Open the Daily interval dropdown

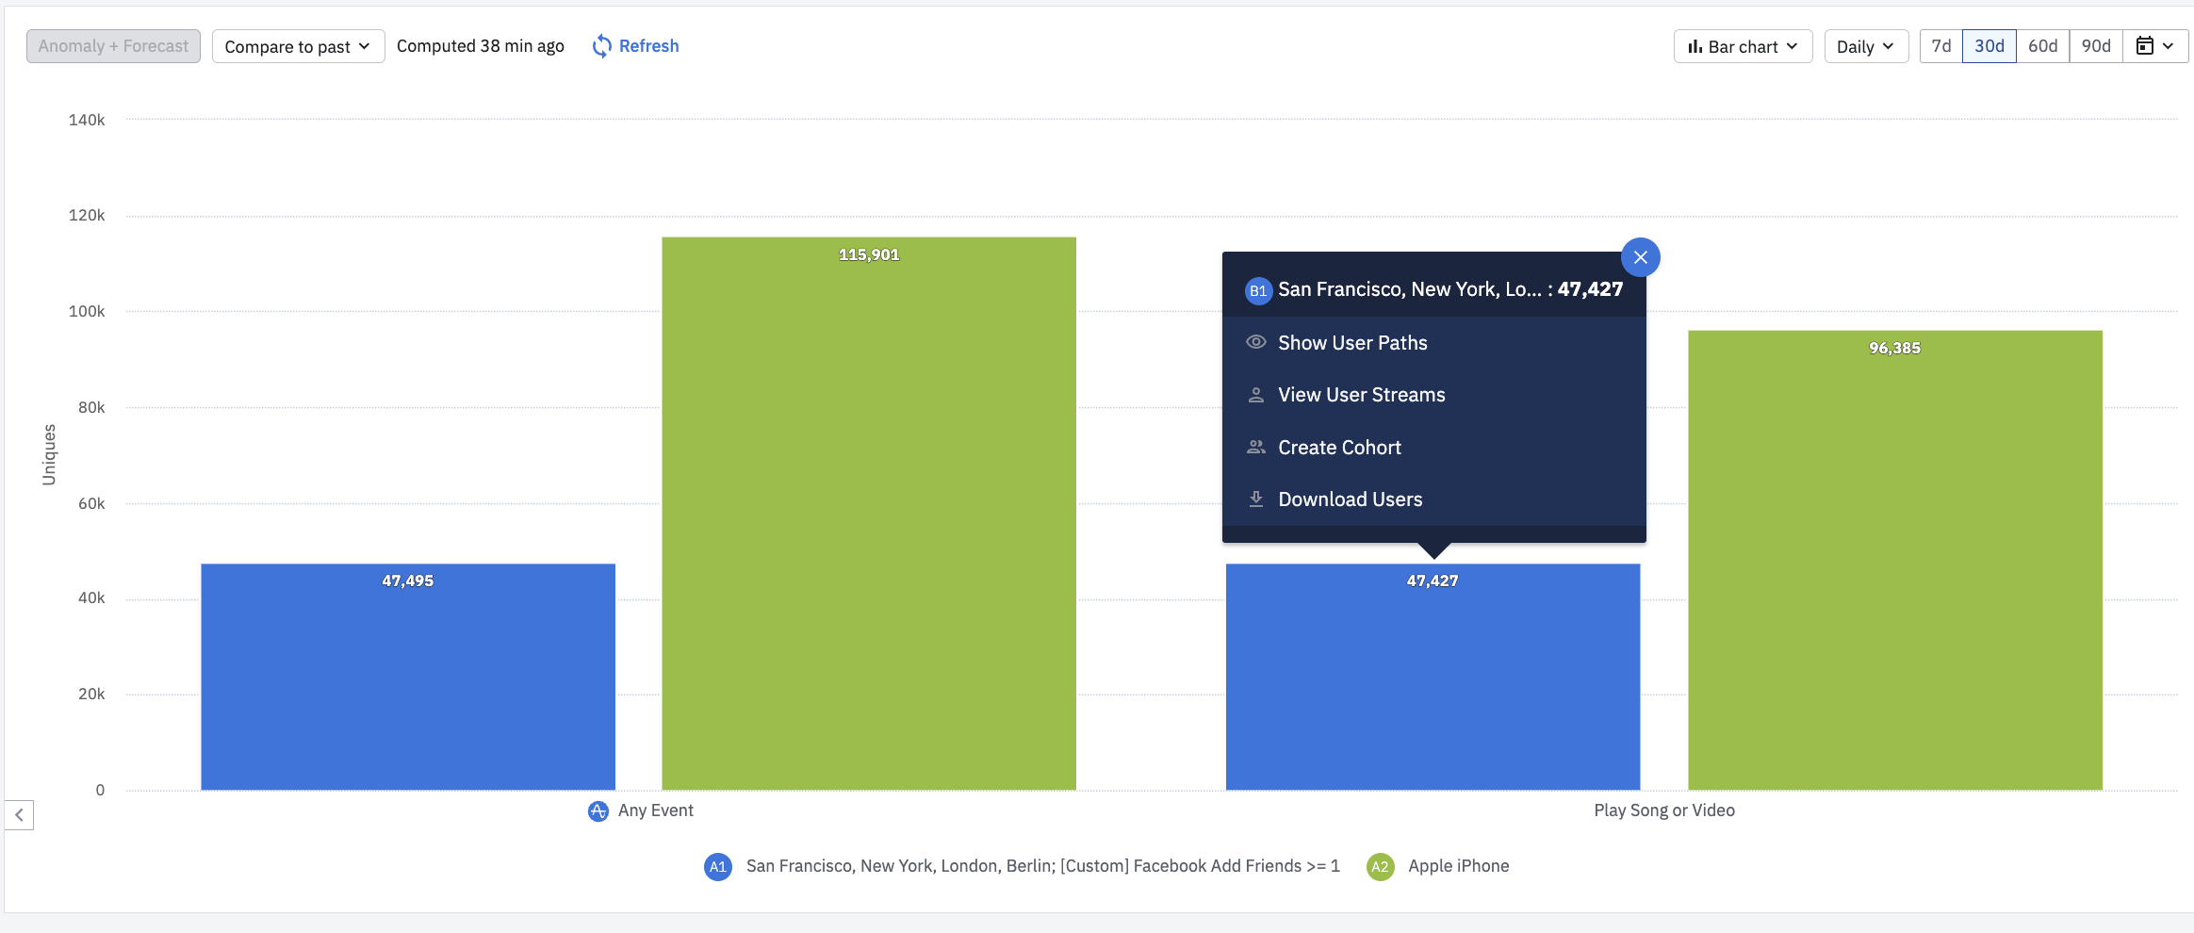click(1864, 45)
